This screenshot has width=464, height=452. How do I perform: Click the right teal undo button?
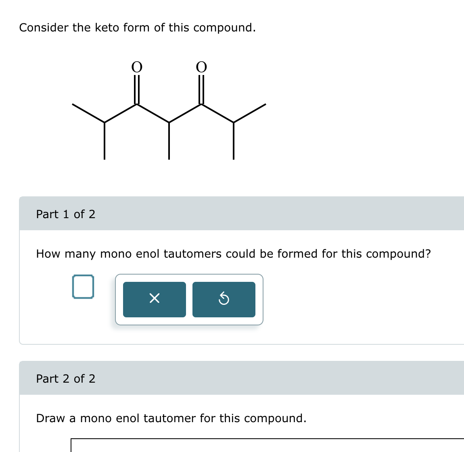[x=224, y=299]
